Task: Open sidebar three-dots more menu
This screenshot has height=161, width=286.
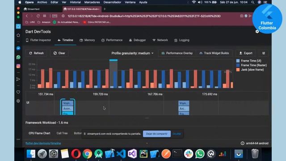Action: tap(18, 139)
